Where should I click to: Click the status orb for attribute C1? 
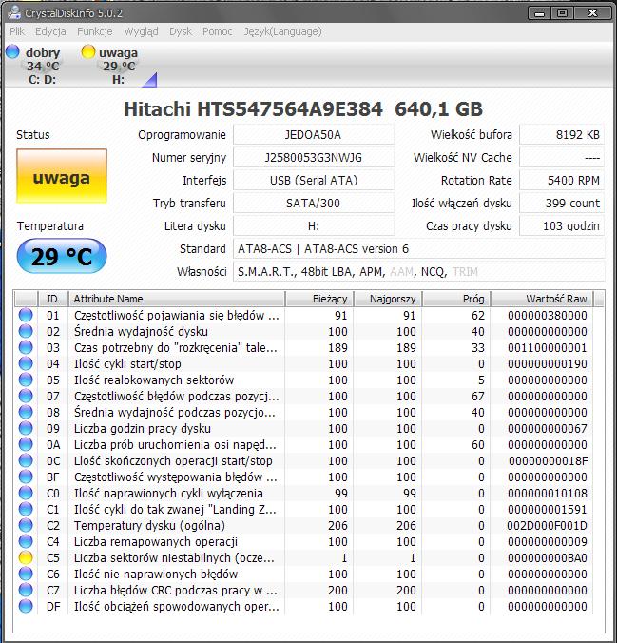(26, 509)
